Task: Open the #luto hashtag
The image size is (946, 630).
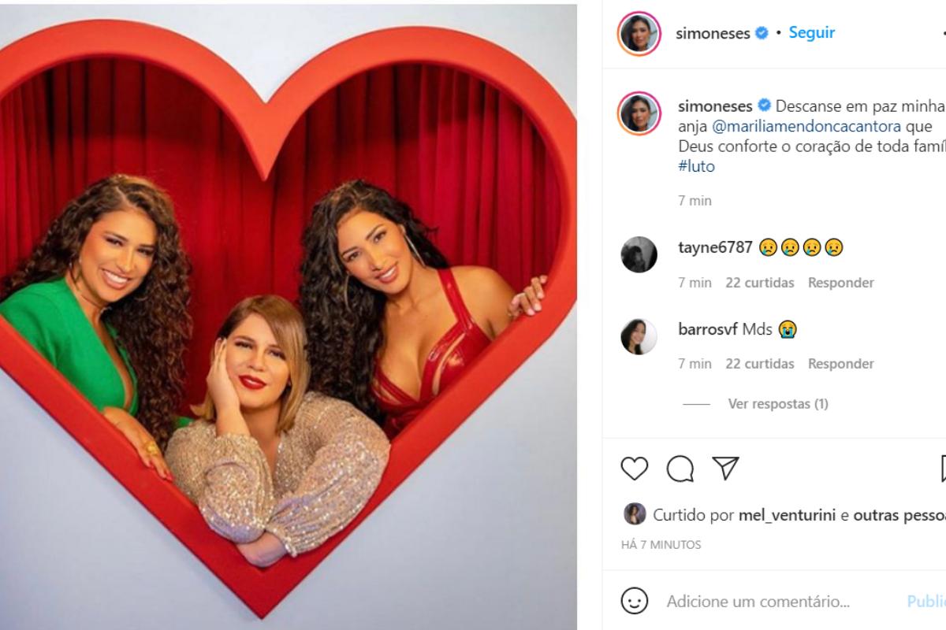Action: coord(696,166)
